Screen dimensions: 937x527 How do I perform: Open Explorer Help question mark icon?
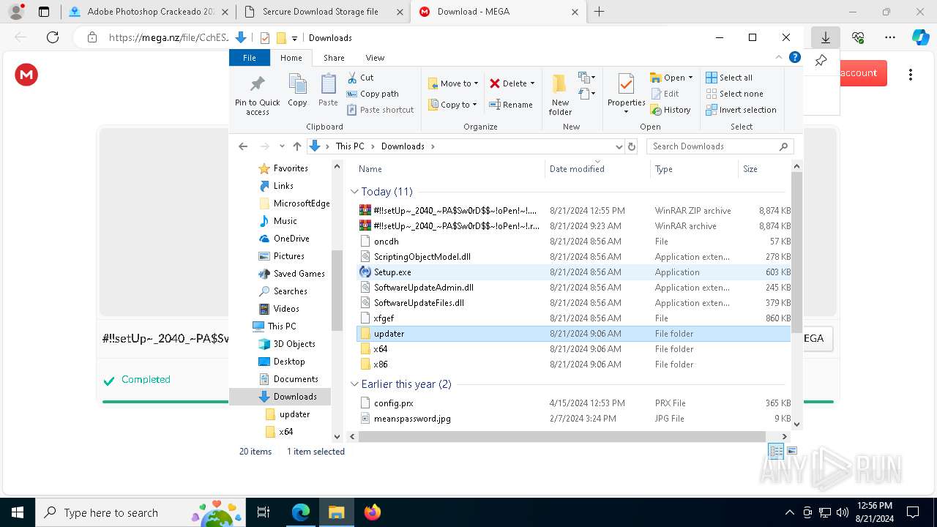[794, 57]
